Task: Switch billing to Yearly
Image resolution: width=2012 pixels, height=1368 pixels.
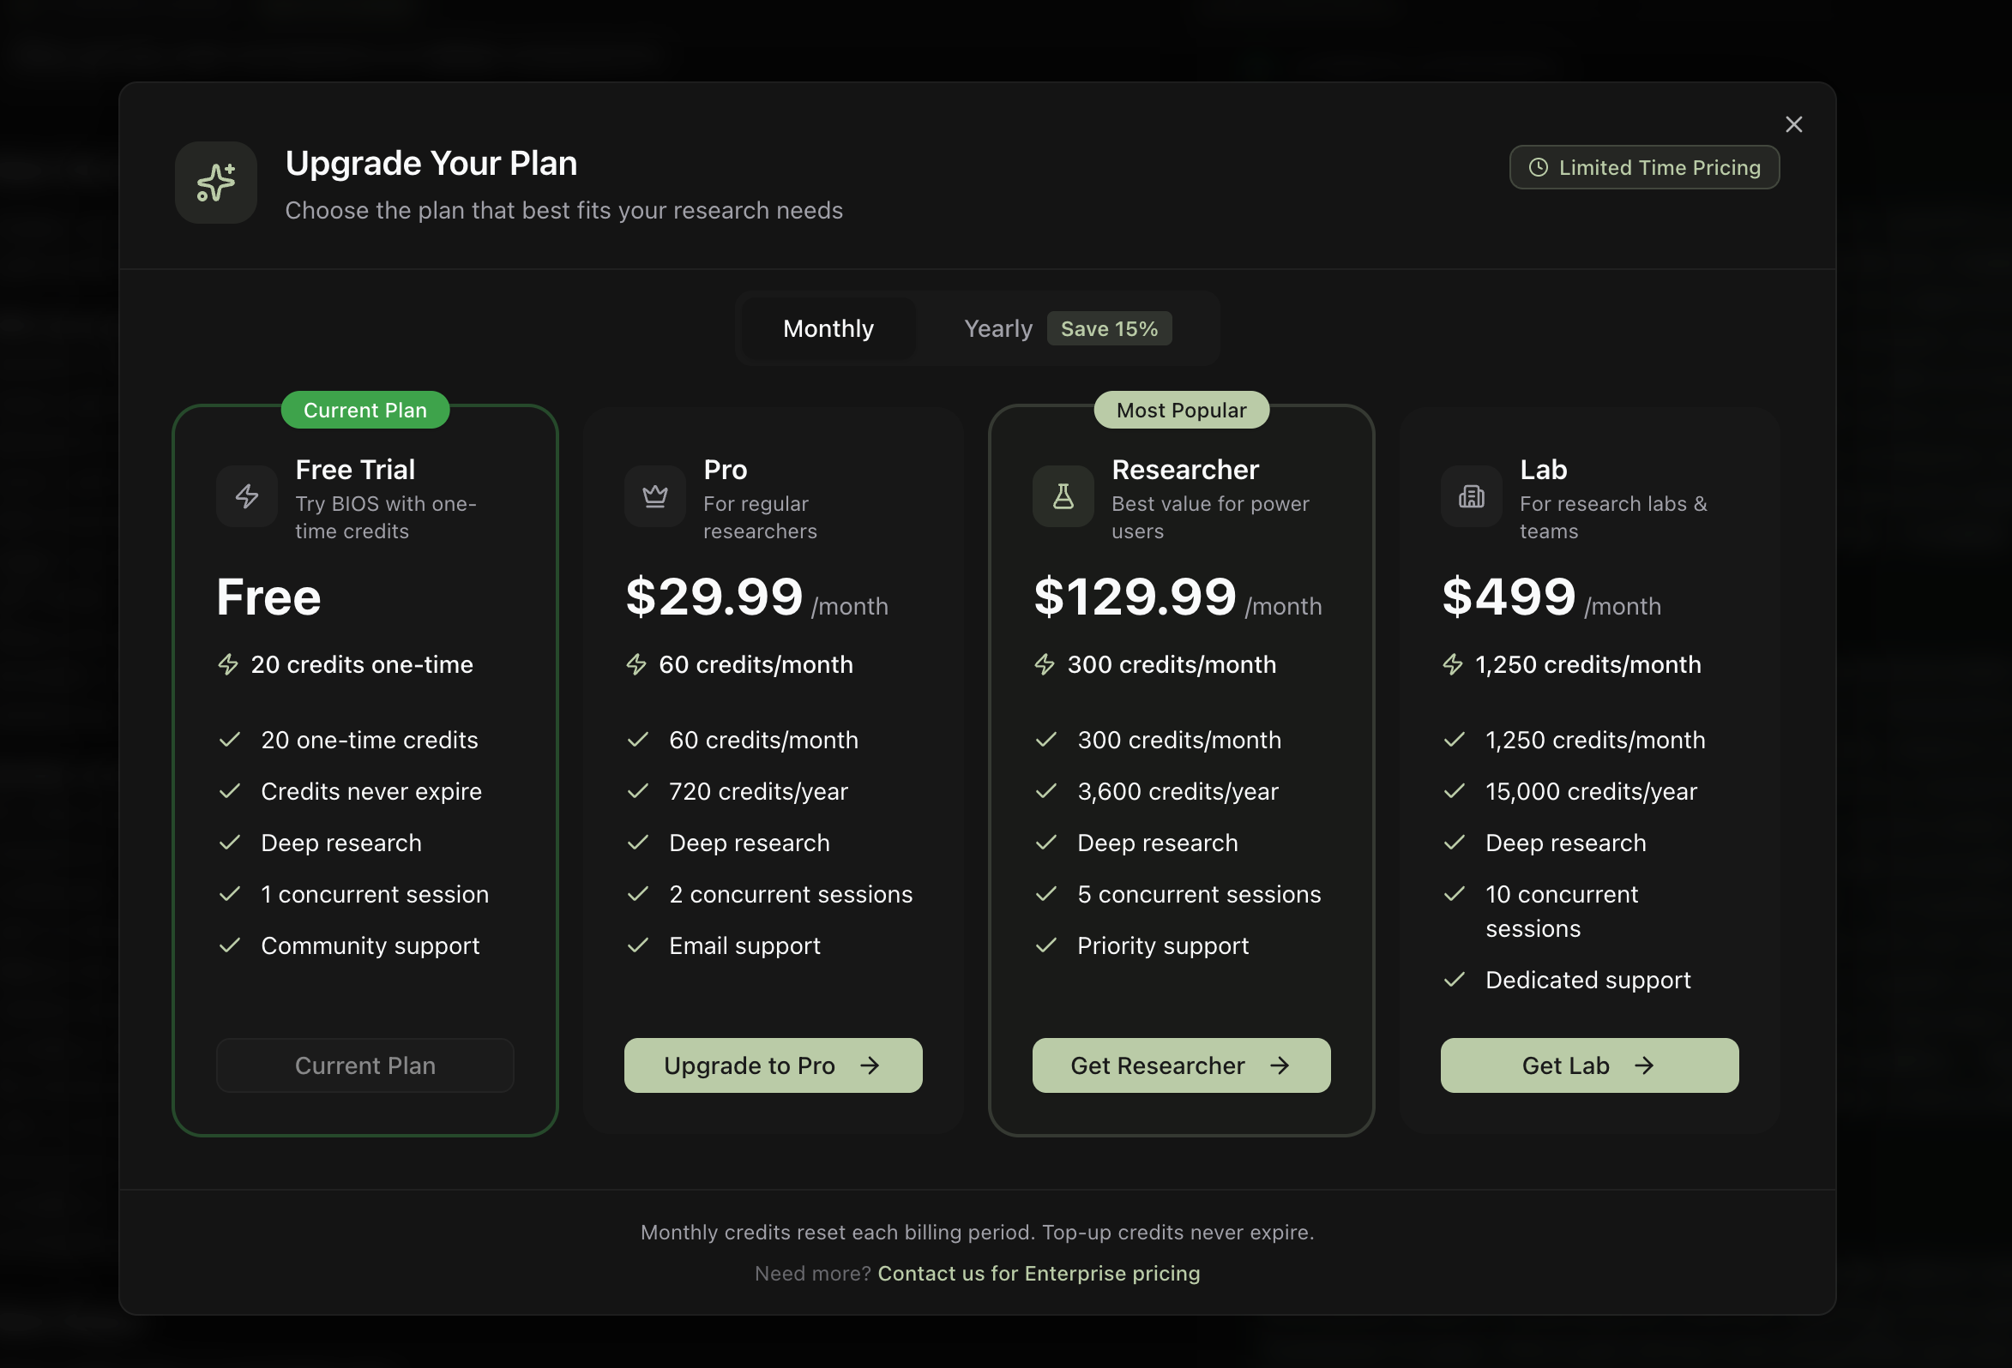Action: 997,329
